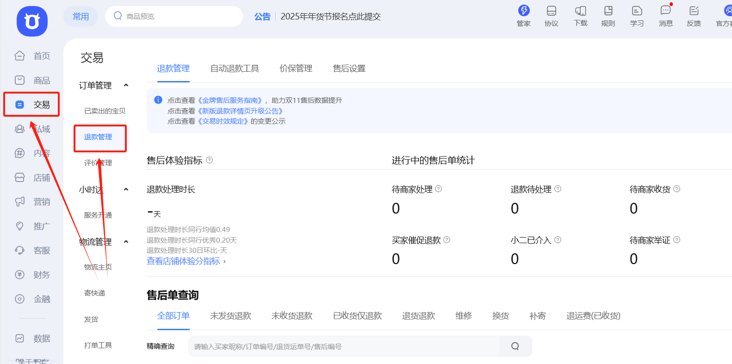Image resolution: width=732 pixels, height=364 pixels.
Task: Select the 补寄 filter tab
Action: (538, 316)
